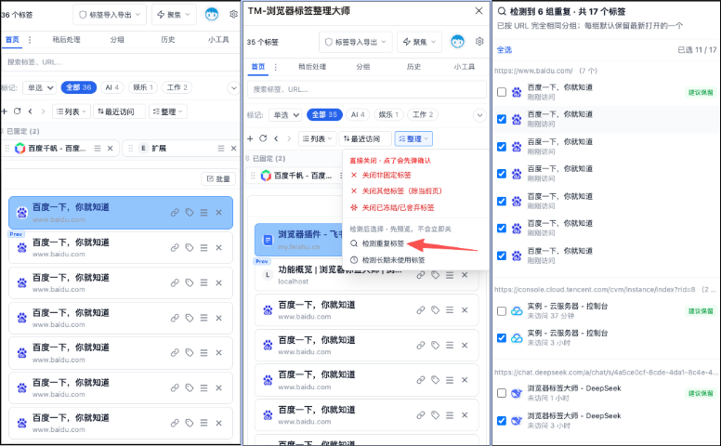Close the highlighted Baidu tab in the left panel
The image size is (721, 446).
219,213
